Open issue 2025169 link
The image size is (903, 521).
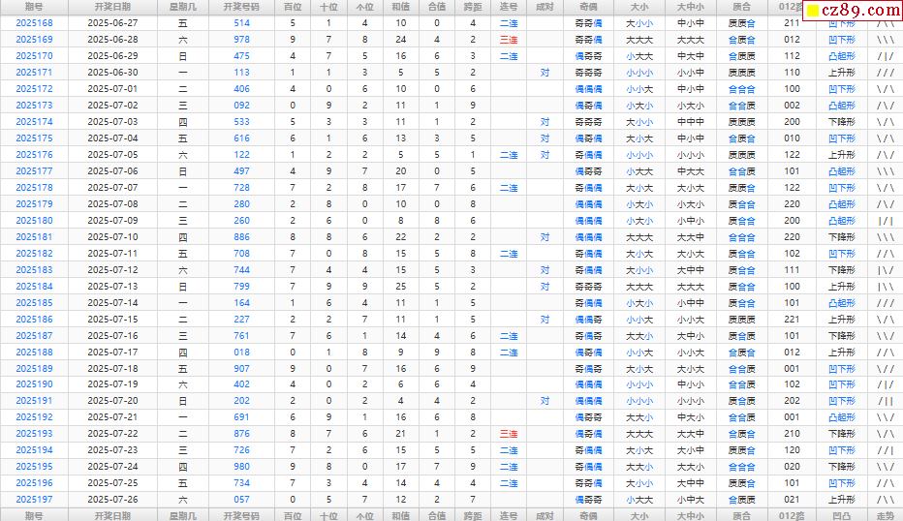pos(34,40)
